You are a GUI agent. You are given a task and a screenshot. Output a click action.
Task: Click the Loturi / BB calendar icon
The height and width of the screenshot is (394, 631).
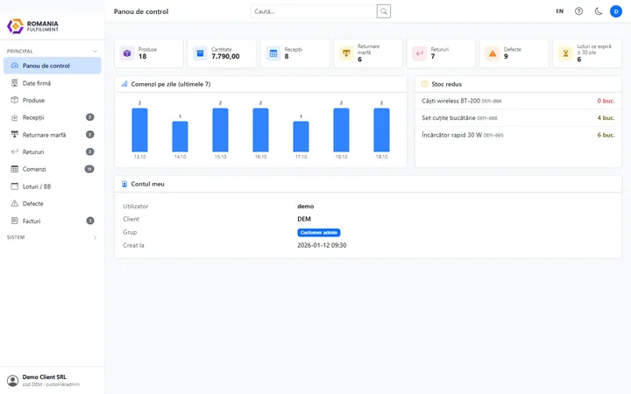click(x=15, y=186)
